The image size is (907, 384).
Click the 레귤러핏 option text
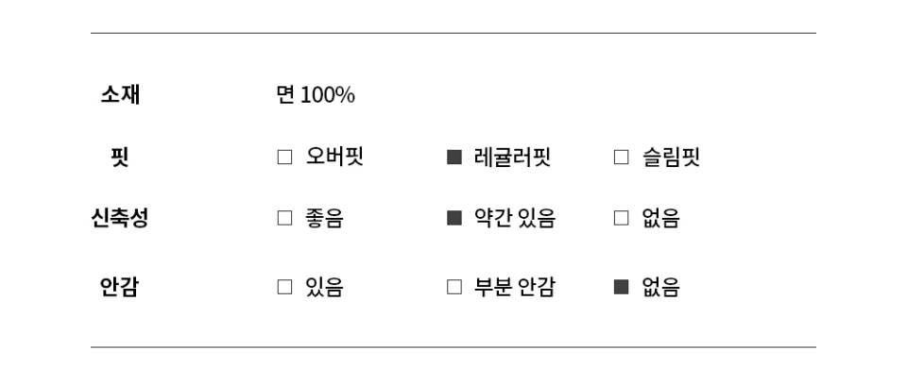[x=512, y=158]
